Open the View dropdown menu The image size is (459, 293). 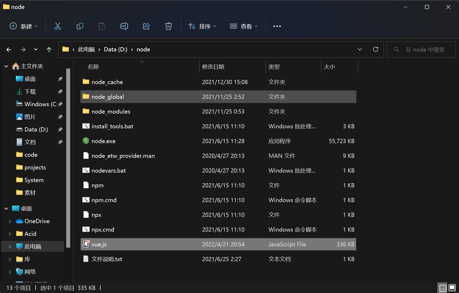244,26
